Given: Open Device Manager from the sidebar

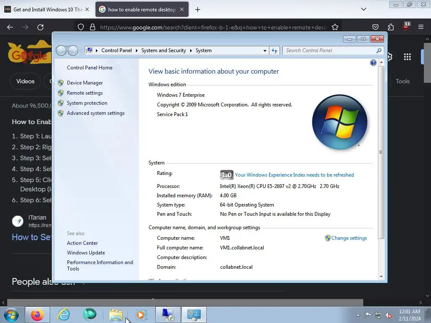Looking at the screenshot, I should tap(85, 83).
